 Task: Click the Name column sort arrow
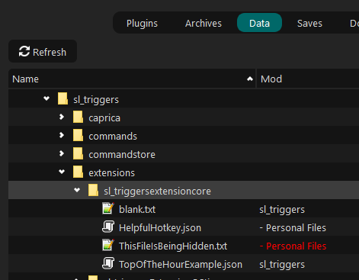[x=250, y=79]
